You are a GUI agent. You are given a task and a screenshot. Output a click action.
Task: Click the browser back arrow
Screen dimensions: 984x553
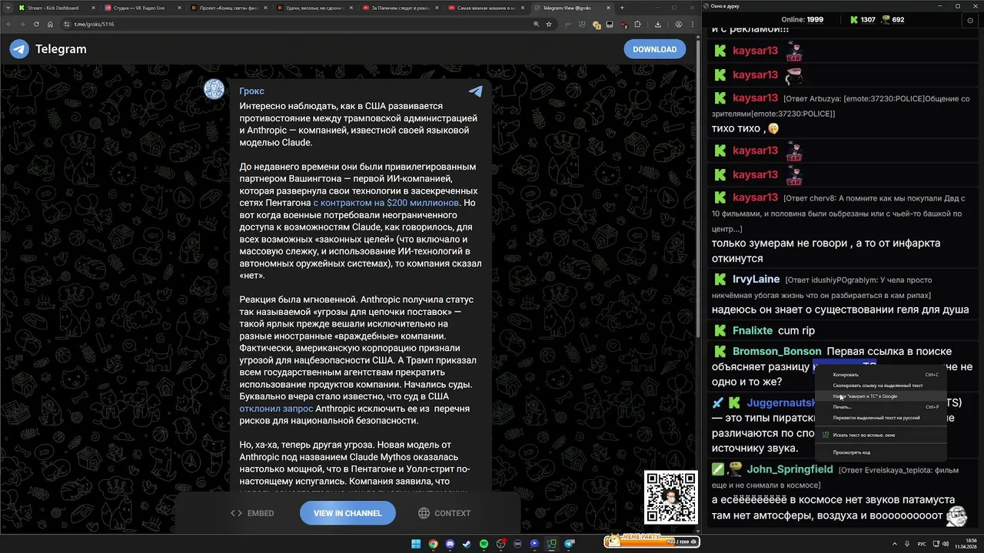pos(9,24)
